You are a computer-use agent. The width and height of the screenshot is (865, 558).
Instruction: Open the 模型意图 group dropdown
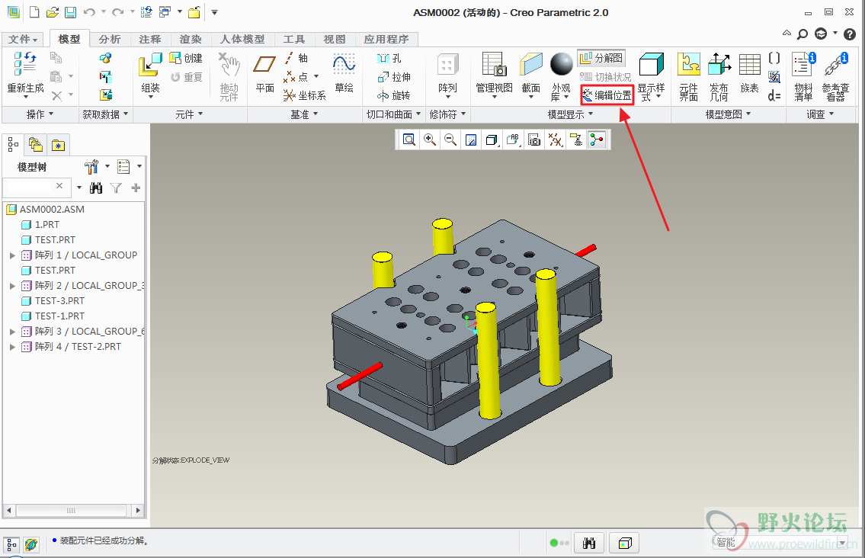pos(728,114)
